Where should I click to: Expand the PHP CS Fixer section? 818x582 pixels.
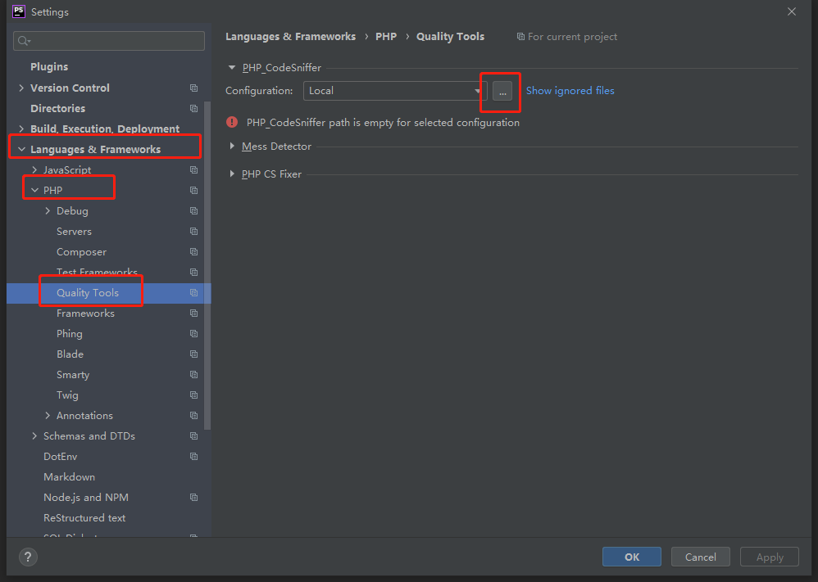pos(232,174)
